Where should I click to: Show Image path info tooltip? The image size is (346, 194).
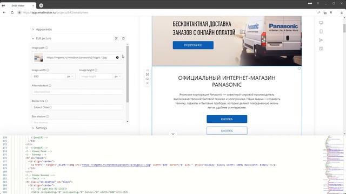46,48
